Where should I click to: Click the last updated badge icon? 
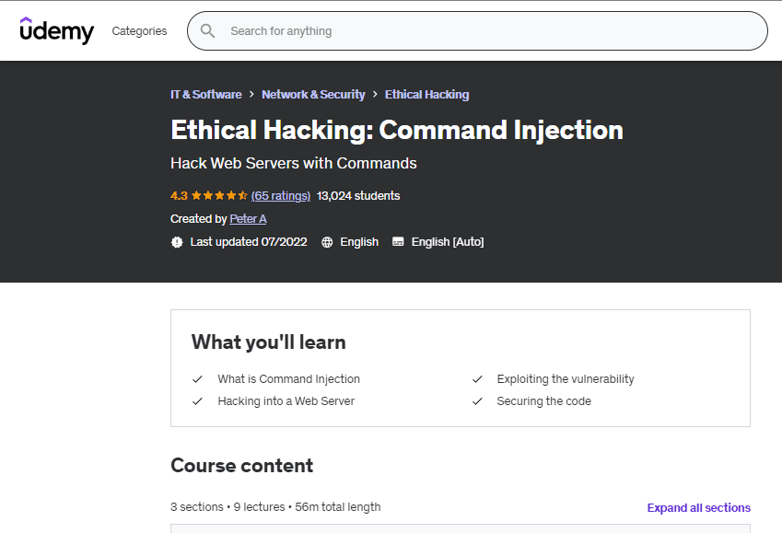tap(177, 242)
